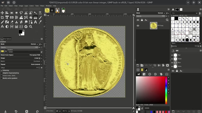Screen dimensions: 202x113
Task: Select the Smudge tool
Action: click(26, 22)
